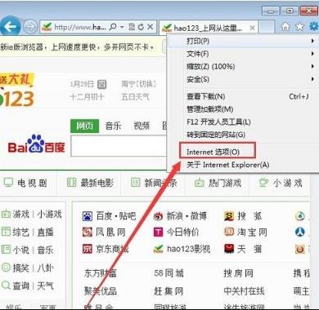Choose 转到固定的网站(G) entry
Image resolution: width=319 pixels, height=310 pixels.
(244, 135)
